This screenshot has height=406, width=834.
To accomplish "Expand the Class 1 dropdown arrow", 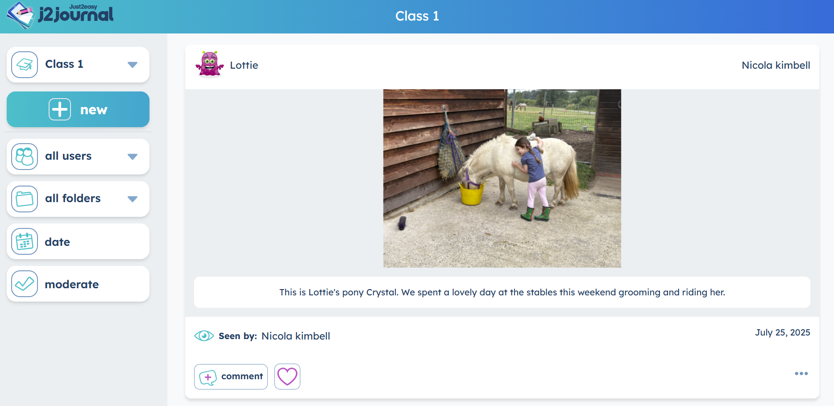I will [x=133, y=65].
